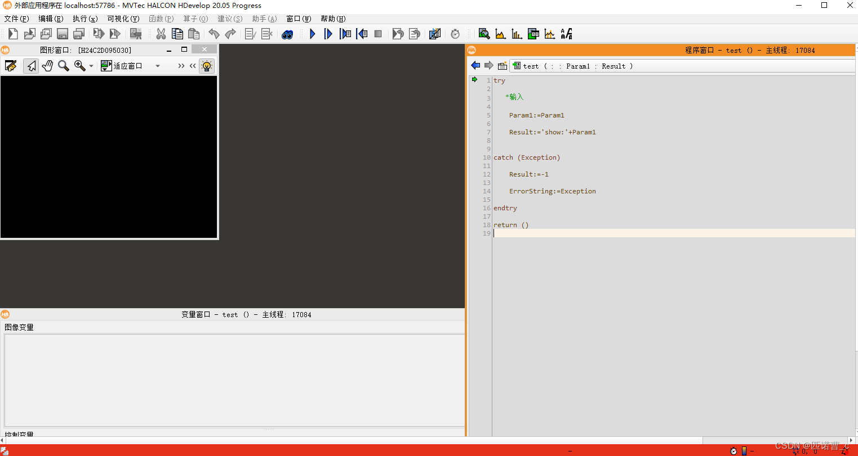This screenshot has height=456, width=858.
Task: Stop program execution using the Stop icon
Action: [x=379, y=34]
